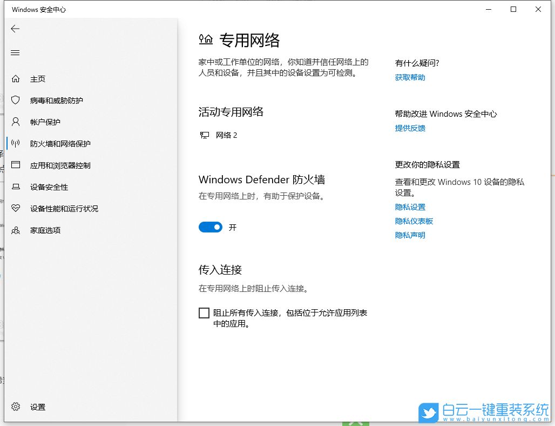Expand the navigation hamburger menu
The width and height of the screenshot is (555, 426).
pos(15,52)
